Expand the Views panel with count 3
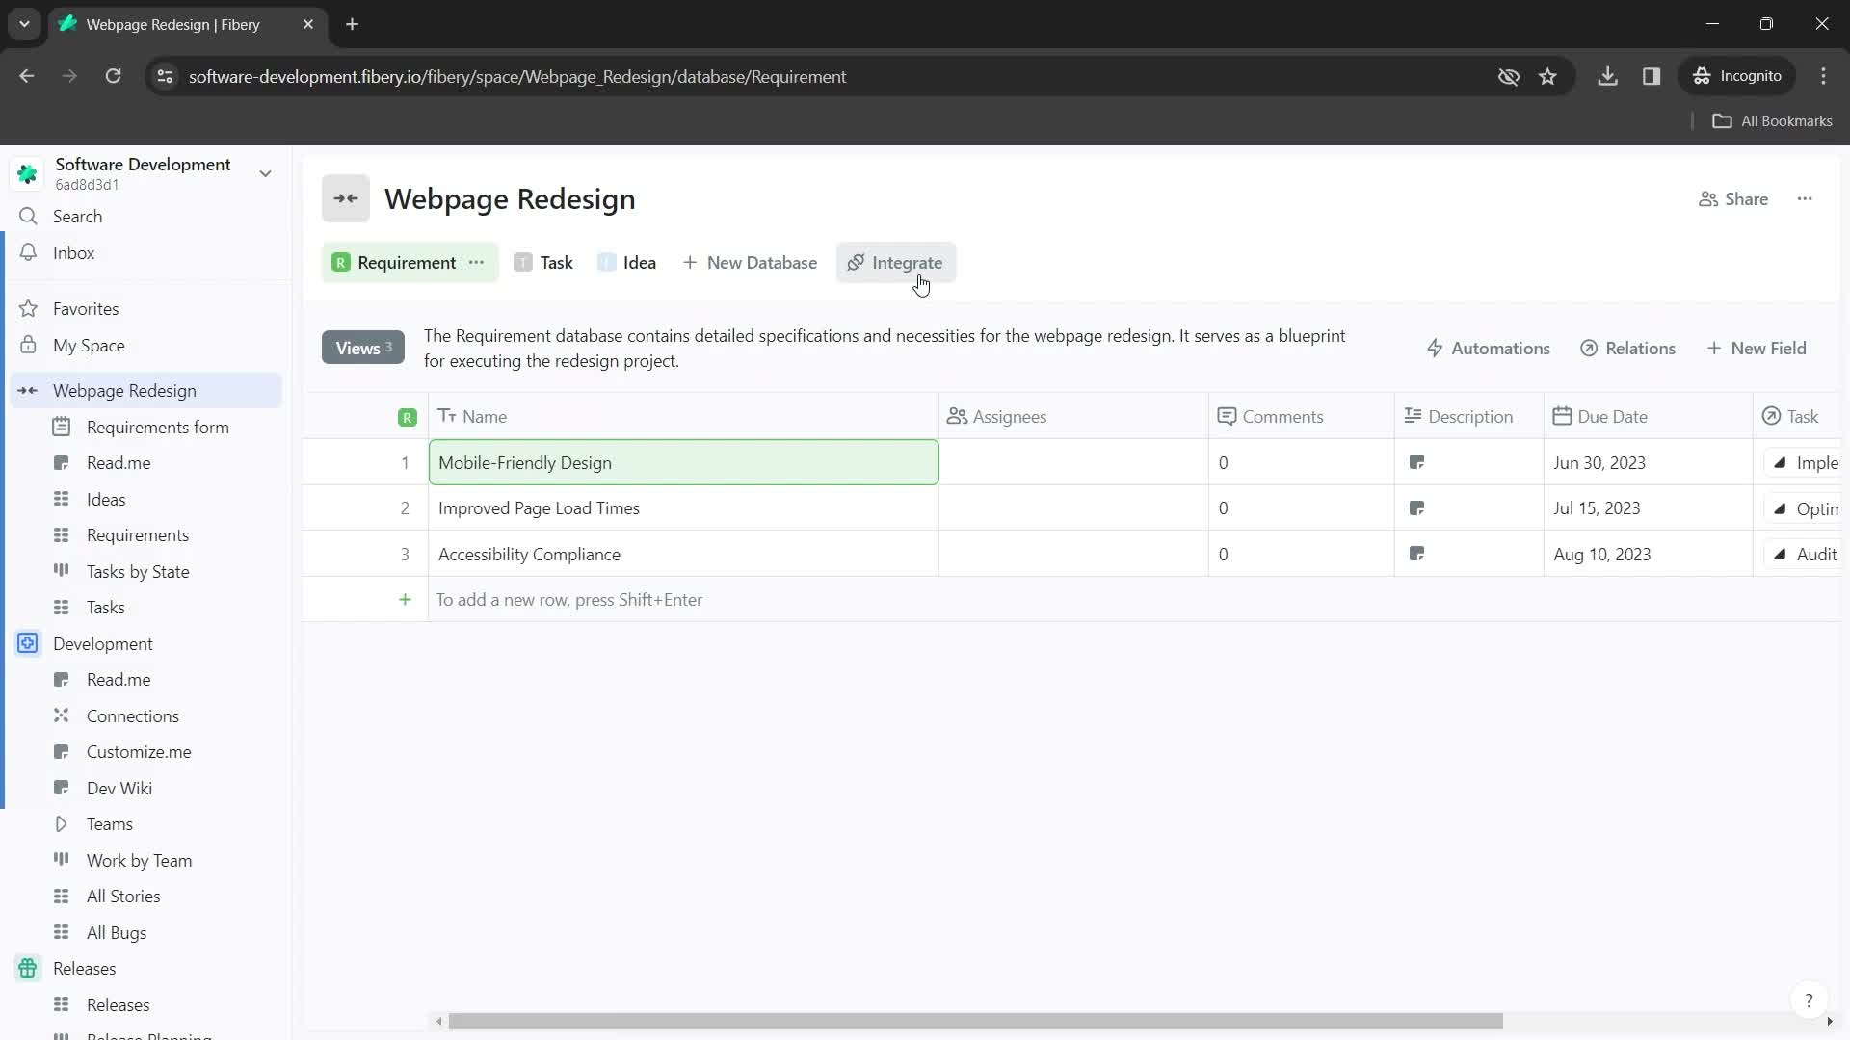The image size is (1850, 1040). pos(361,347)
